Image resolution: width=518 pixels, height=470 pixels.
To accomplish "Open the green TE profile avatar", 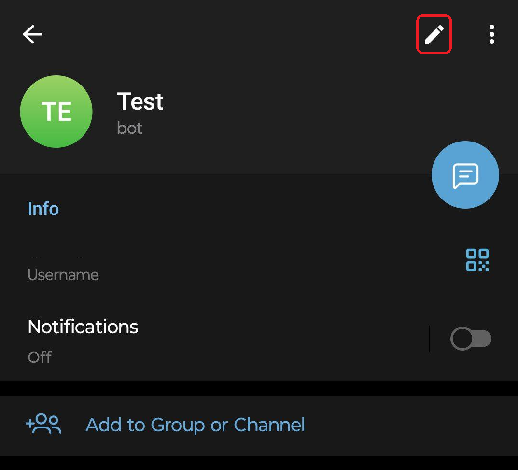I will tap(56, 112).
